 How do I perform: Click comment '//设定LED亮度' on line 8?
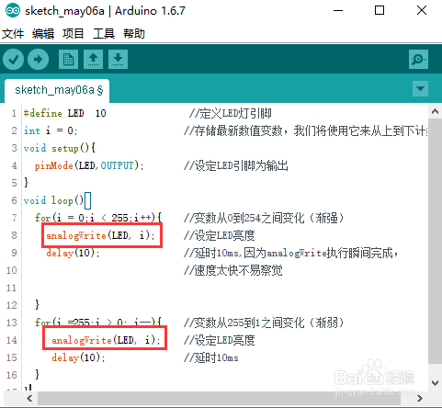[x=220, y=235]
